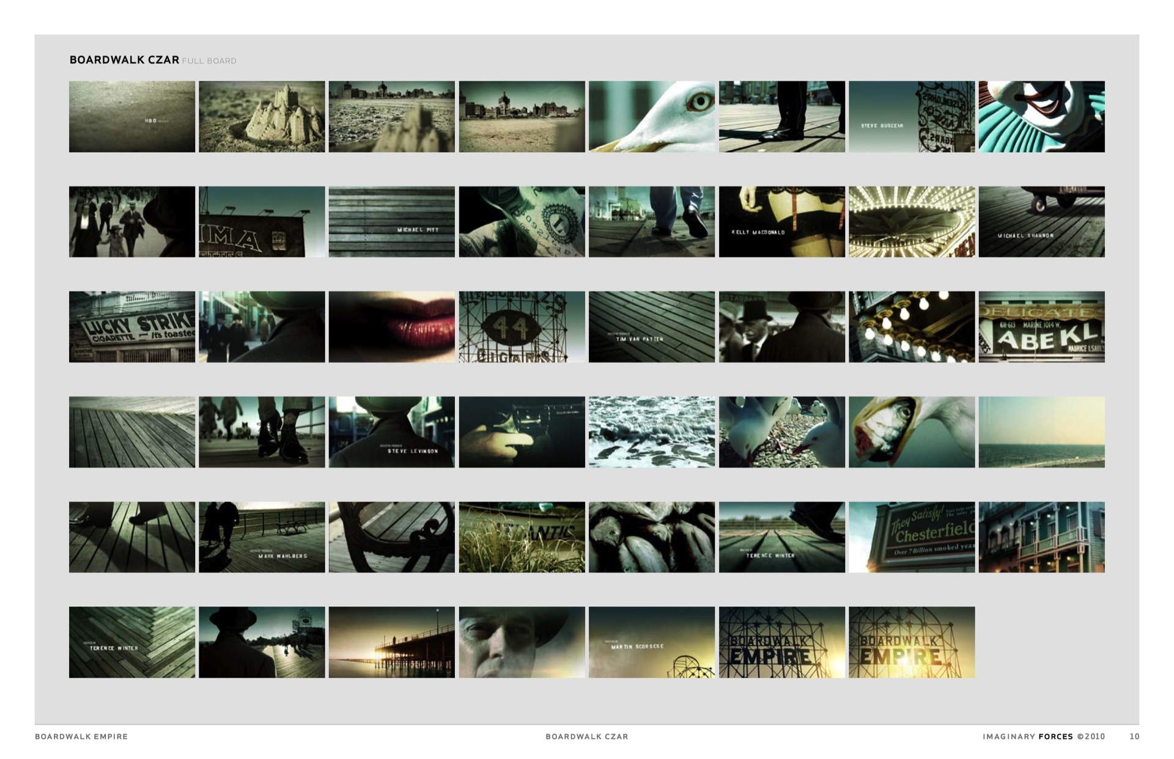This screenshot has width=1174, height=759.
Task: Select the Michael Pitt boardwalk planks frame
Action: (391, 221)
